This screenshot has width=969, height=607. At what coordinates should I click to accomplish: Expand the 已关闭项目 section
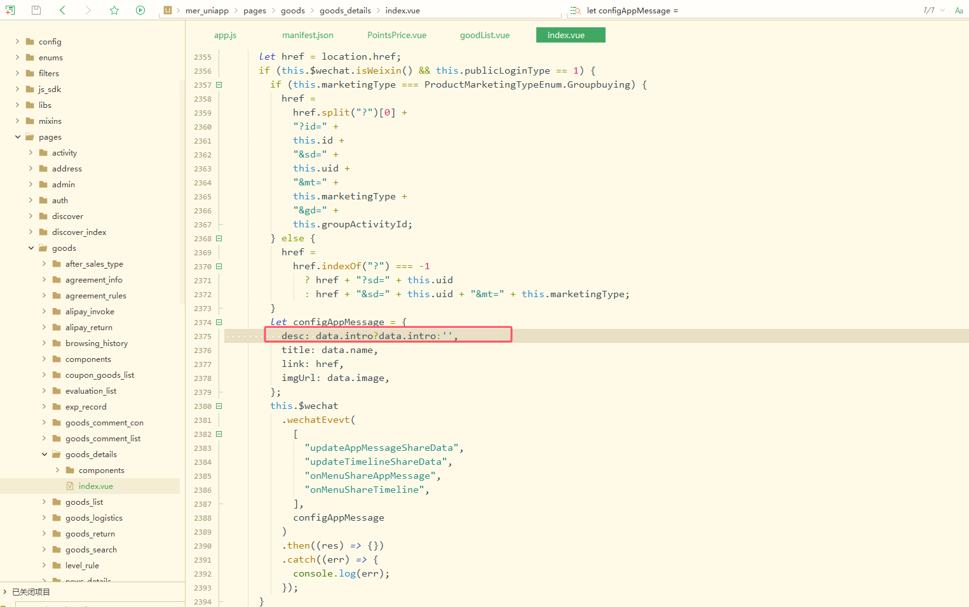[5, 592]
